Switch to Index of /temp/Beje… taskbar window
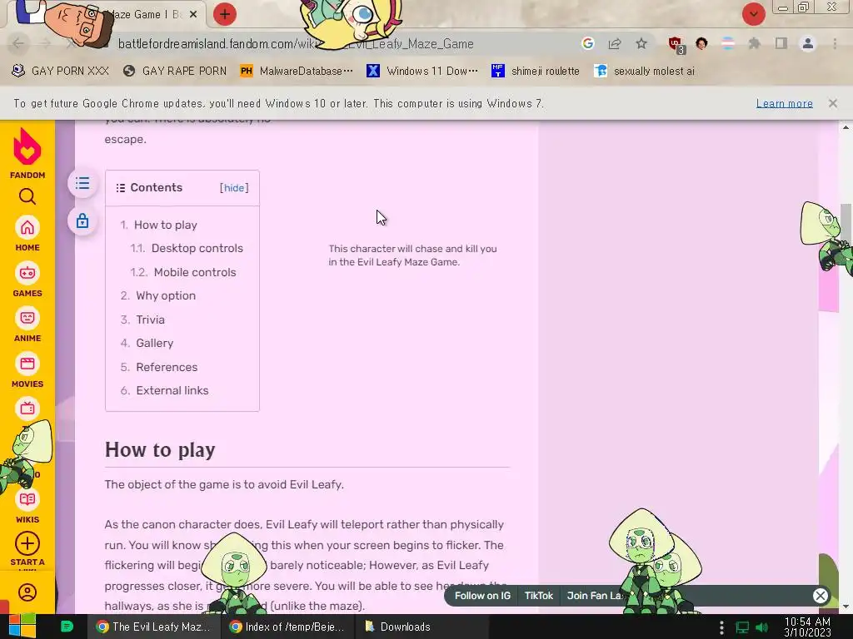 (287, 627)
